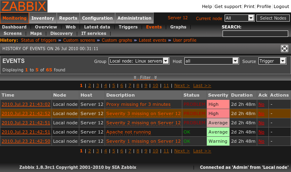Viewport: 291px width, 172px height.
Task: Open Latest events history link
Action: click(153, 40)
